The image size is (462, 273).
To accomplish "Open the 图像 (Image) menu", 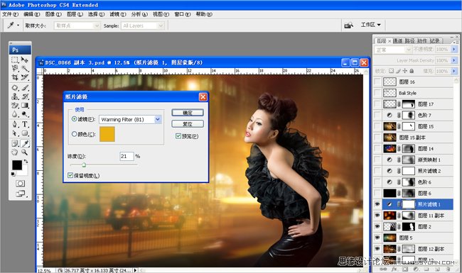I will (x=53, y=14).
